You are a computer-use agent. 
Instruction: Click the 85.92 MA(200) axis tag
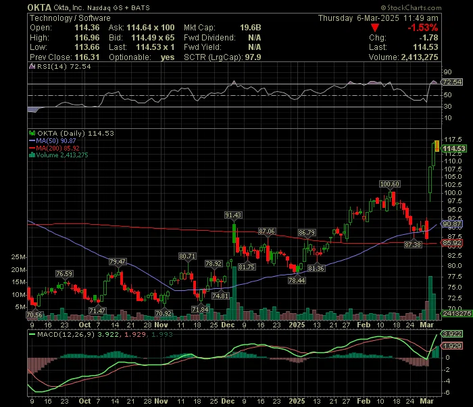coord(452,243)
